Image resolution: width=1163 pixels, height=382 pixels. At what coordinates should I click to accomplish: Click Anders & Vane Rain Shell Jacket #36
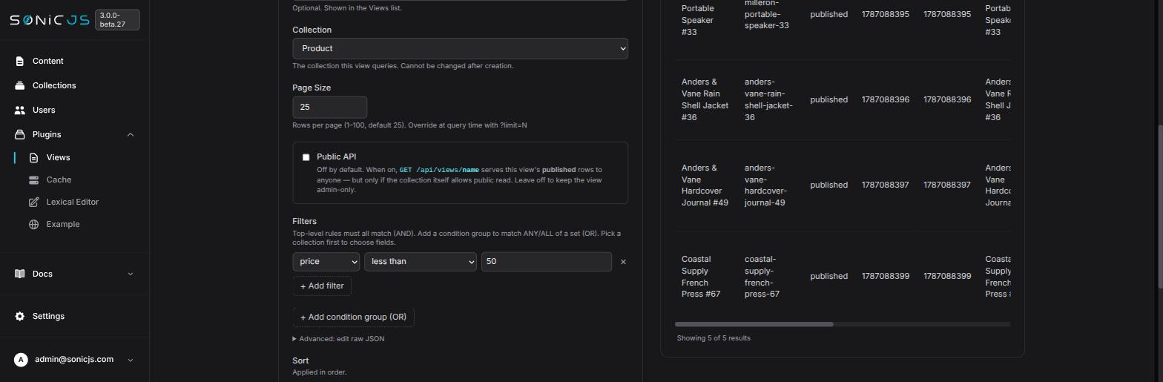click(x=705, y=99)
